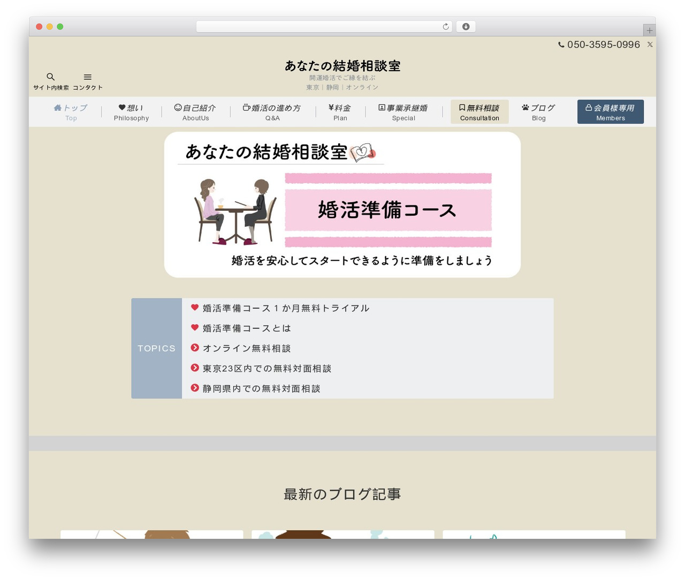
Task: Click the browser download arrow icon
Action: tap(466, 27)
